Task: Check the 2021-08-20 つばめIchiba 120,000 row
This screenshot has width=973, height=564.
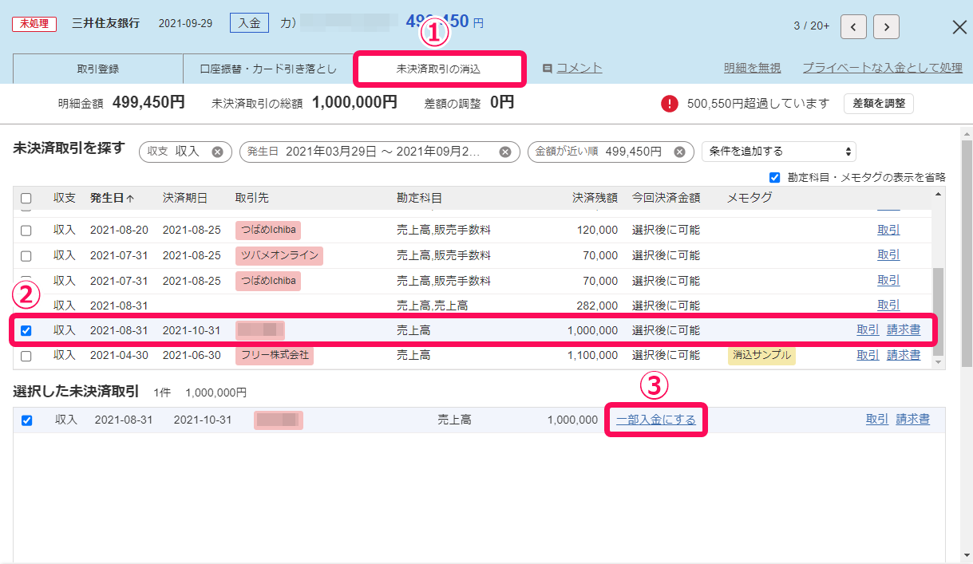Action: tap(26, 231)
